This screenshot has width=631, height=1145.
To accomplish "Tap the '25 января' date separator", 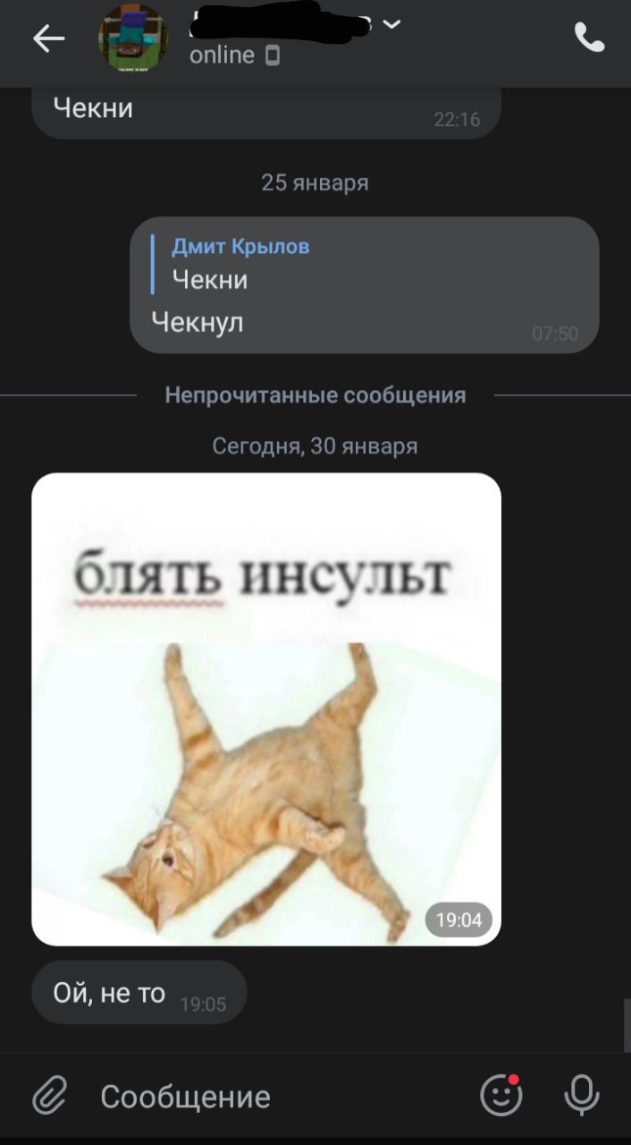I will [x=315, y=182].
